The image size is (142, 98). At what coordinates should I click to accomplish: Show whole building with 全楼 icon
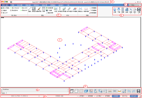point(127,10)
